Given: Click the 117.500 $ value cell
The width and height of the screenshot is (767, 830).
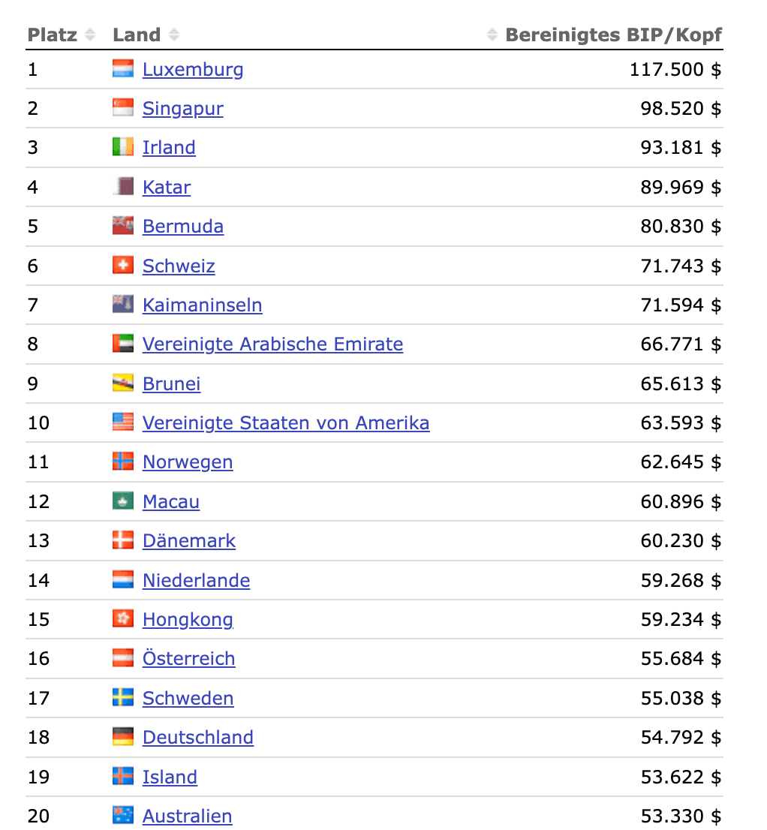Looking at the screenshot, I should 675,70.
